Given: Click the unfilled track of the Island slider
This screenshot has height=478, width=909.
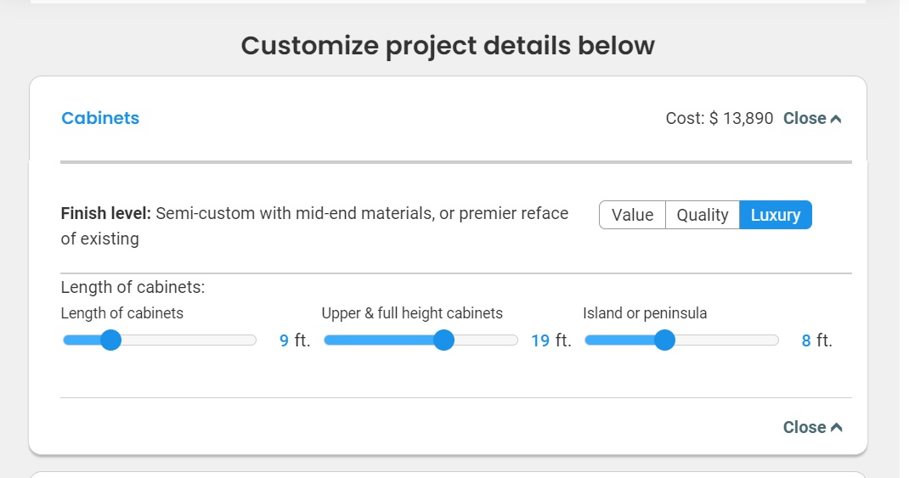Looking at the screenshot, I should click(x=731, y=340).
